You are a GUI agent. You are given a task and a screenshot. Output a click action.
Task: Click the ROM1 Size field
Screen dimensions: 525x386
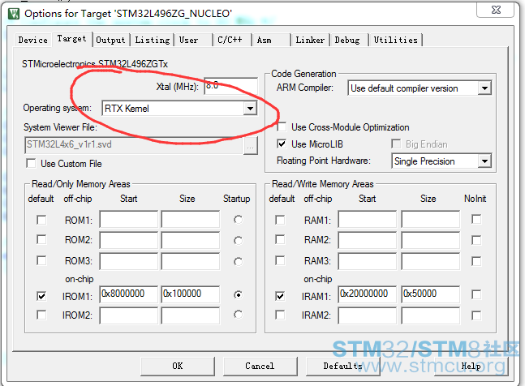[191, 219]
